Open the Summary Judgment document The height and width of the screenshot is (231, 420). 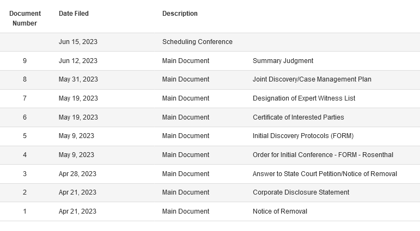click(x=283, y=61)
